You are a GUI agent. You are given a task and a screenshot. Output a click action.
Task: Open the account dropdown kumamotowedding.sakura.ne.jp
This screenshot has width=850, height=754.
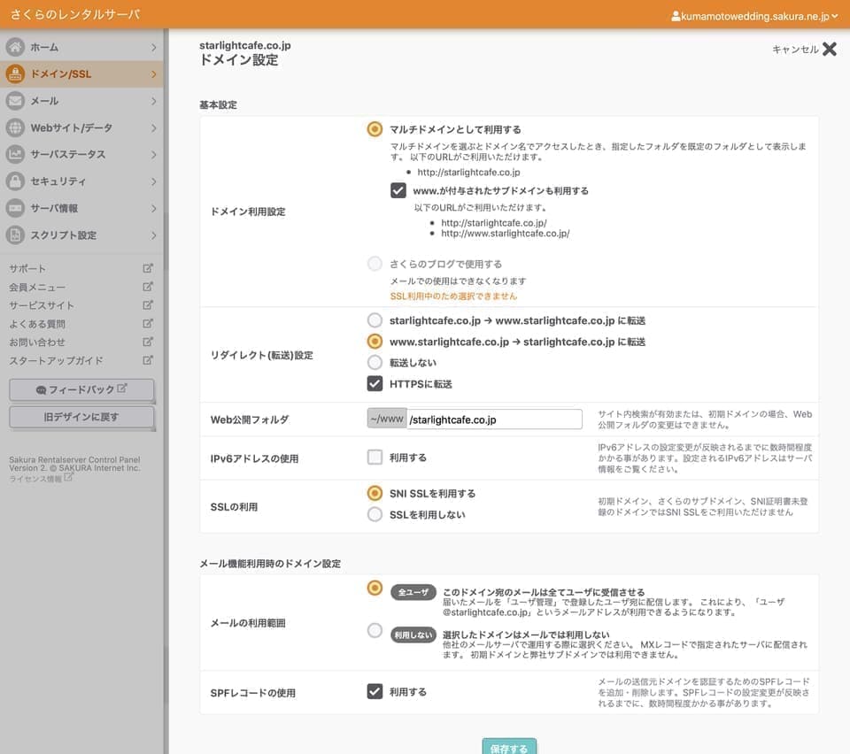[754, 16]
